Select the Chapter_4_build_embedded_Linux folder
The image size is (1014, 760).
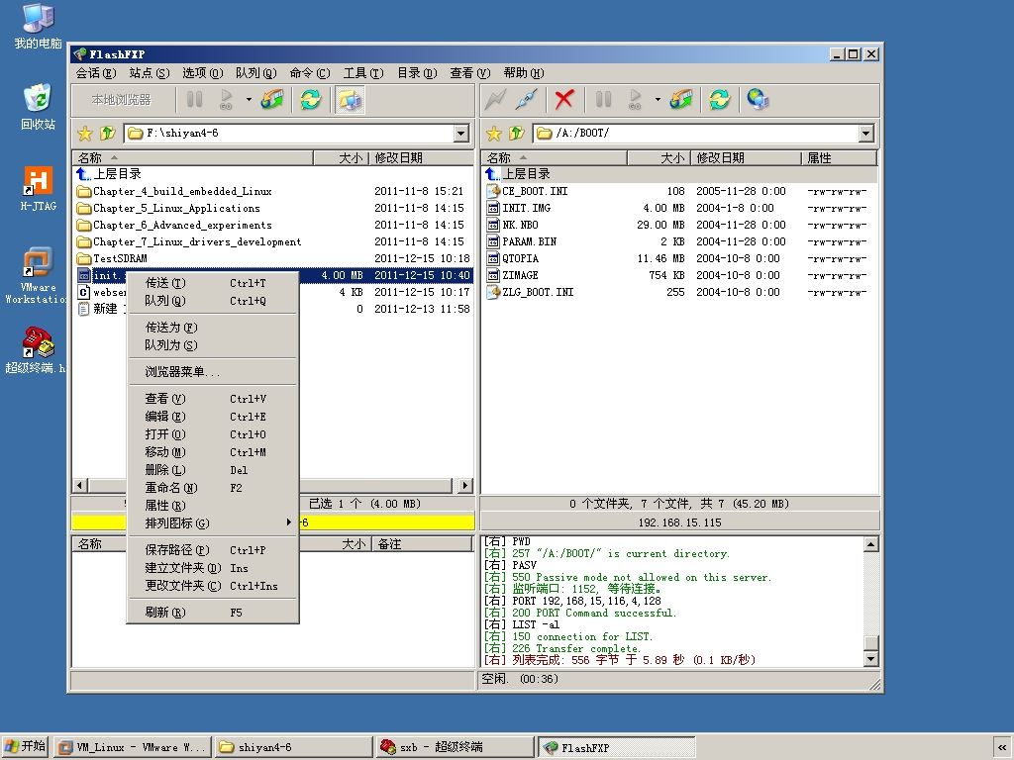[x=182, y=191]
